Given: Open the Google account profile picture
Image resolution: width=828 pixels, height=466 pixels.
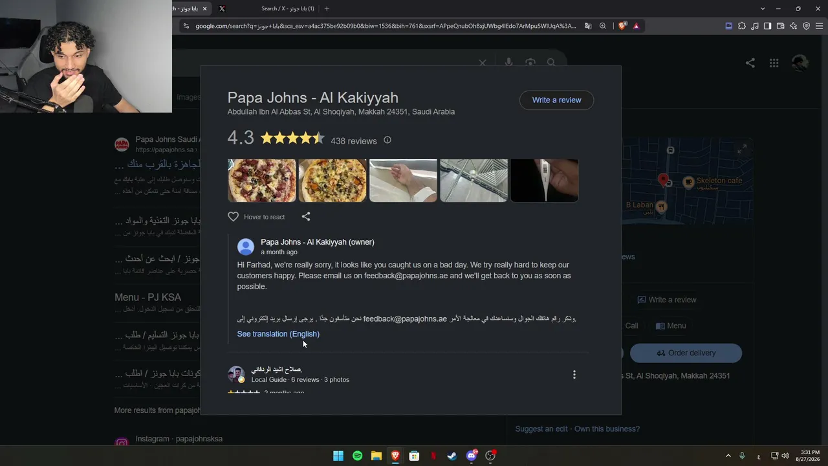Looking at the screenshot, I should 800,63.
